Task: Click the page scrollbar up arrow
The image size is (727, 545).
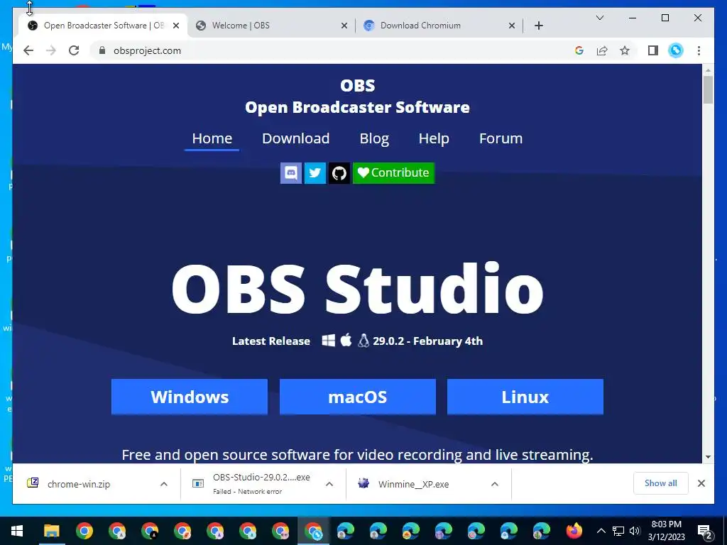Action: pos(708,70)
